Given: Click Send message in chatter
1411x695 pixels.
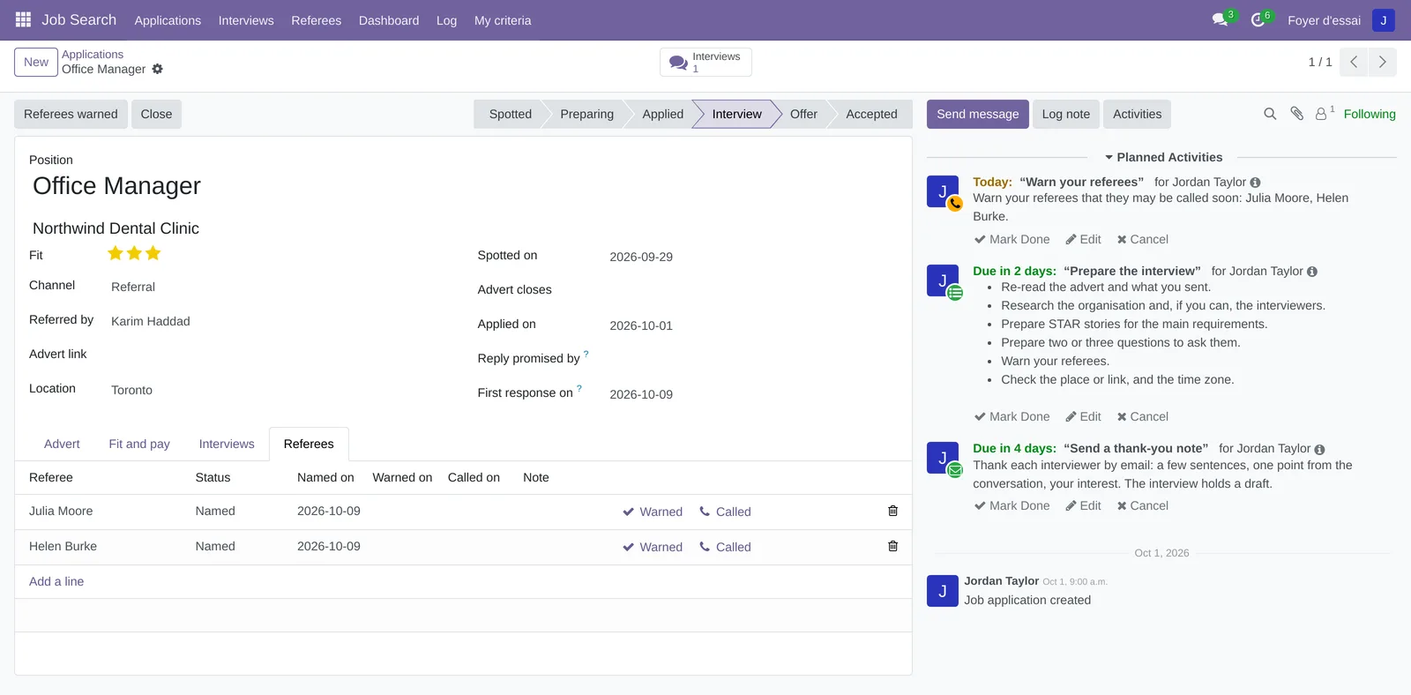Looking at the screenshot, I should click(977, 114).
